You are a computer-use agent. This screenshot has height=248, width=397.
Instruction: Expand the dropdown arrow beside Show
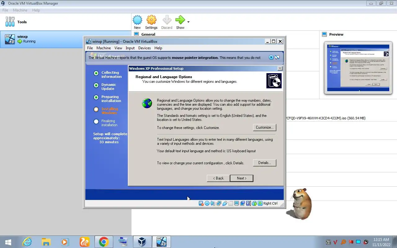(188, 22)
